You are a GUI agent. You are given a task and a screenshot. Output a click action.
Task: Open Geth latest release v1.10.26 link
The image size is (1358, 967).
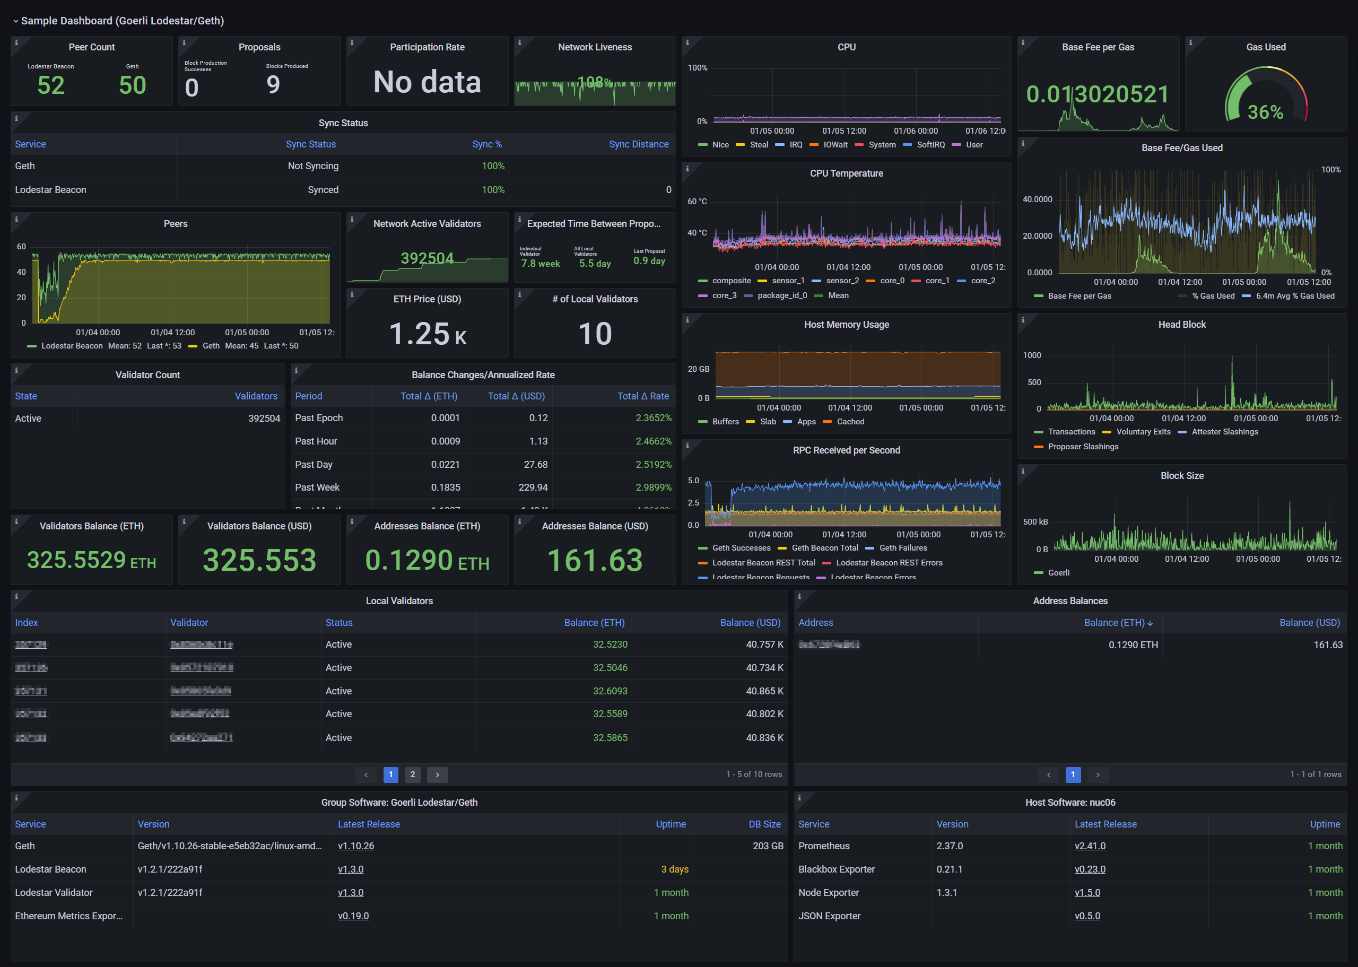click(356, 846)
